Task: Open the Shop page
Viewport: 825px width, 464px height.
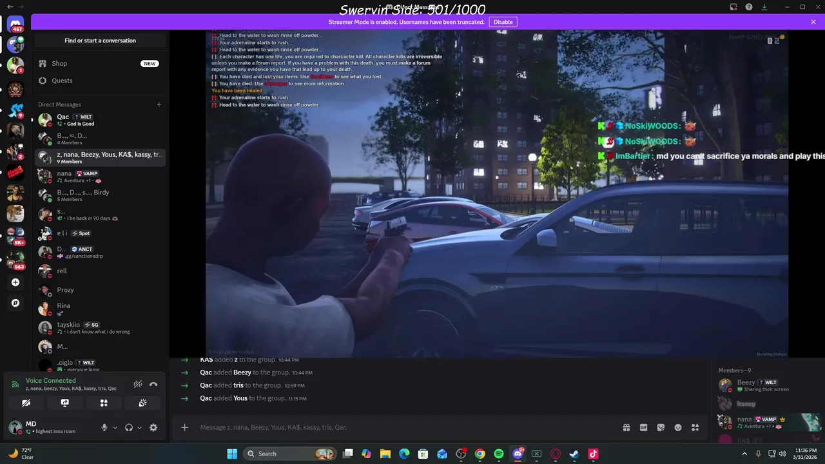Action: [100, 63]
